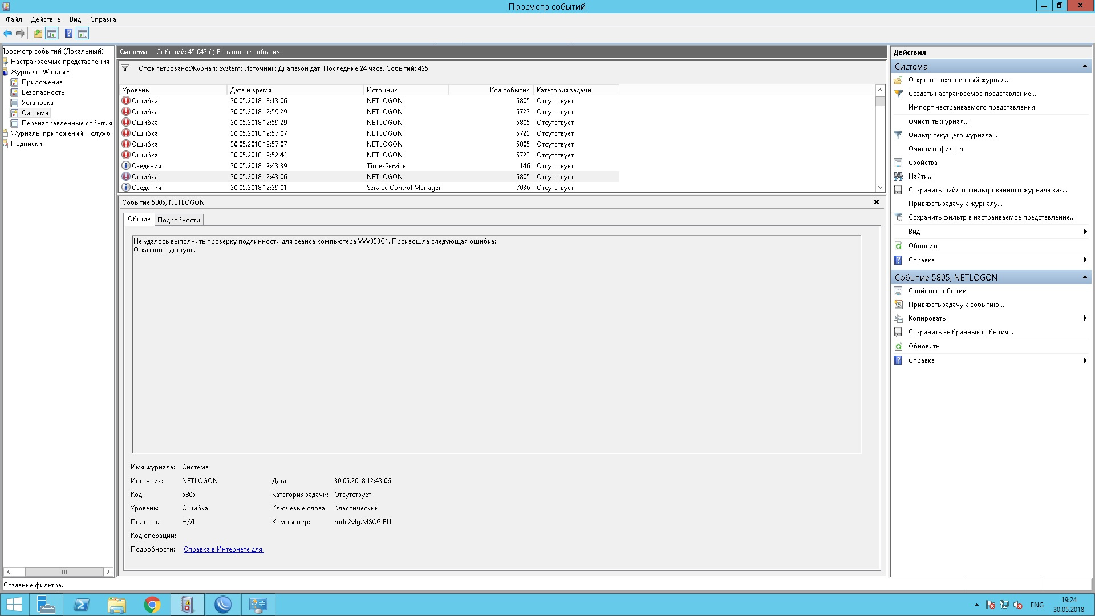Click the Save filter to custom view icon
Image resolution: width=1095 pixels, height=616 pixels.
(898, 217)
